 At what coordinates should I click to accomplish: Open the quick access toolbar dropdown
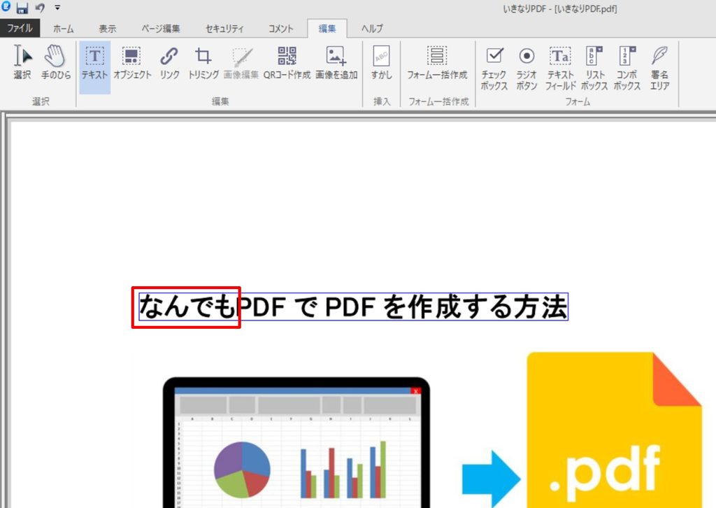pyautogui.click(x=57, y=8)
